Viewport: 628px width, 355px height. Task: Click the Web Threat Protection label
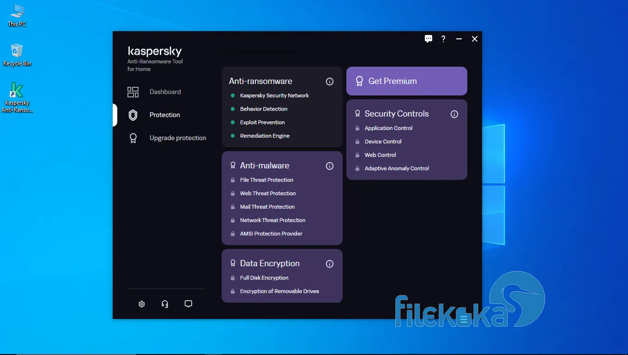tap(268, 194)
